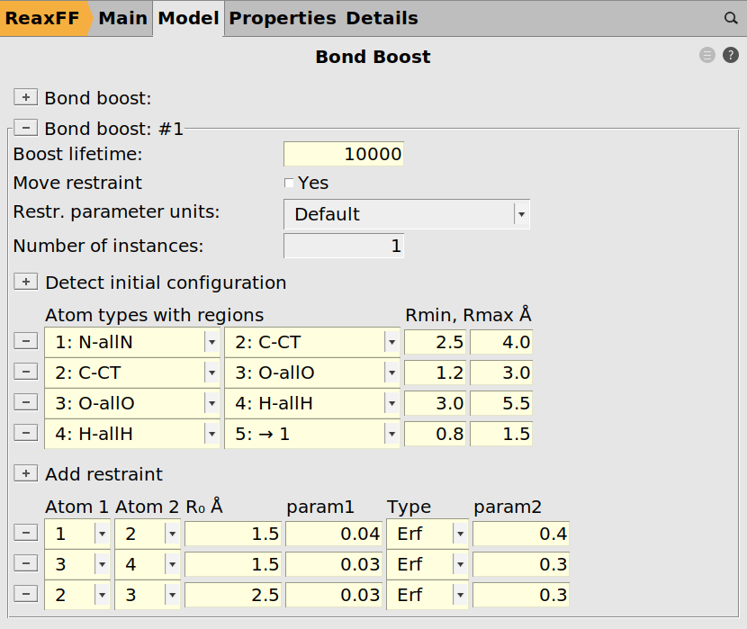This screenshot has height=629, width=747.
Task: Edit Rmin value 3.0 in third row
Action: [x=436, y=403]
